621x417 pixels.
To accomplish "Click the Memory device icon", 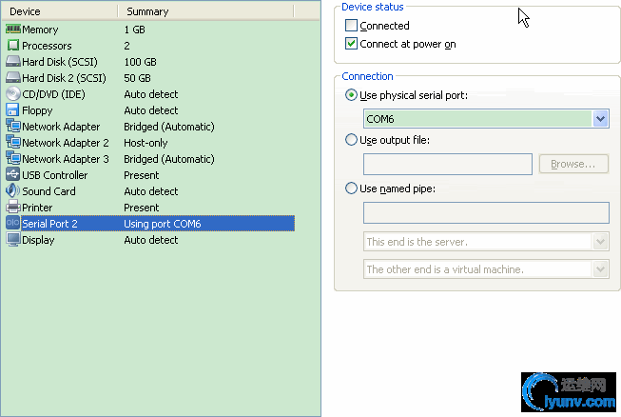I will coord(13,29).
